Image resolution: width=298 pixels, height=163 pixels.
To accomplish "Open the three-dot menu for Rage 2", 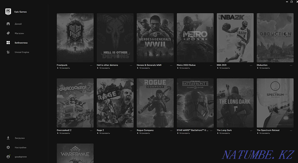I will 131,131.
